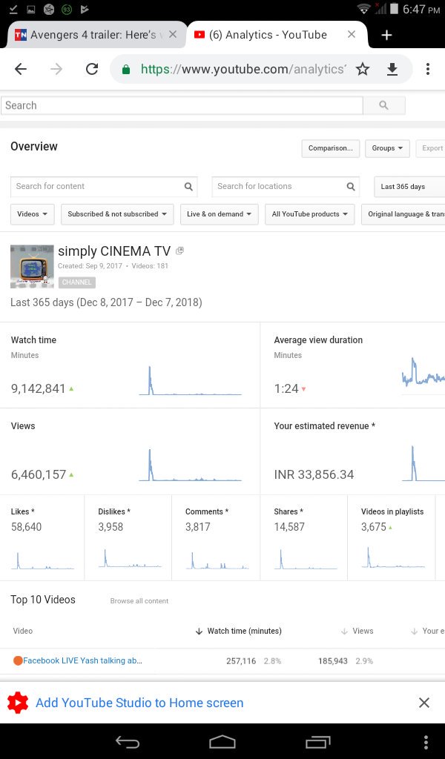445x759 pixels.
Task: Expand Subscribed & not subscribed dropdown
Action: click(117, 214)
